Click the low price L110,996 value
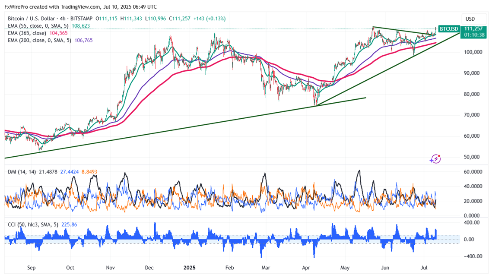 click(x=156, y=19)
